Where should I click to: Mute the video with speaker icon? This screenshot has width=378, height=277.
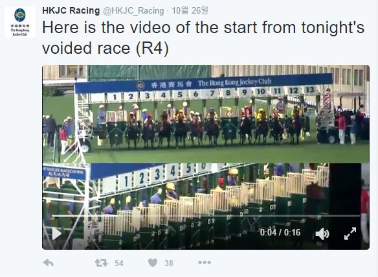(322, 234)
